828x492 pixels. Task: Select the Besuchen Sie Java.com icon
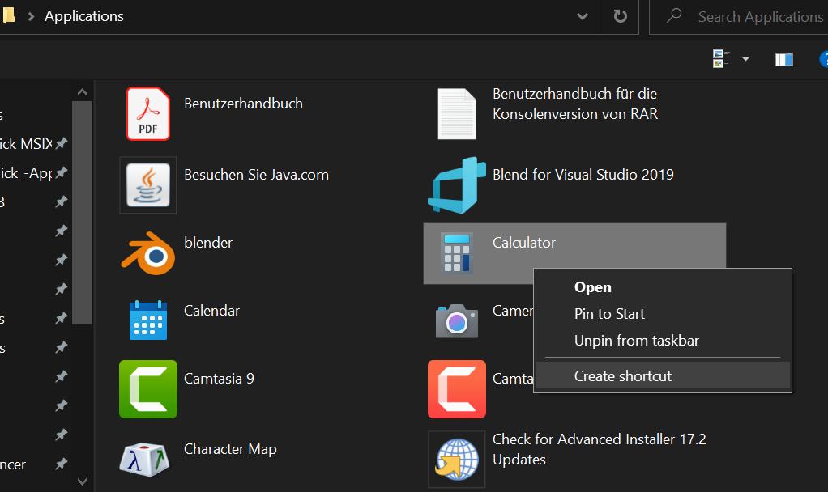pos(147,185)
